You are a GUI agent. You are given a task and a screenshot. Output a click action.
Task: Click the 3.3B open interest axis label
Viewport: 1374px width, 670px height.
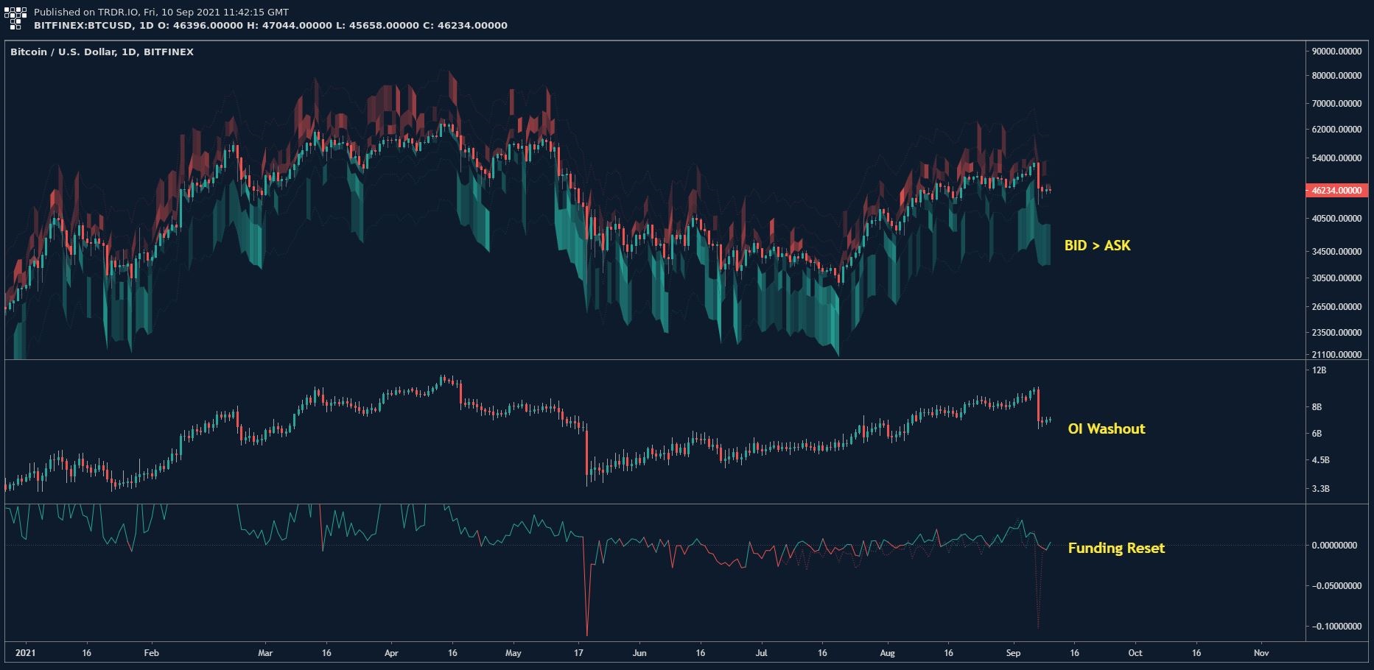[x=1320, y=489]
